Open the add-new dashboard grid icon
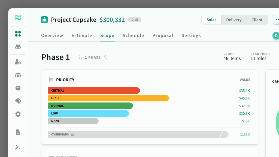Image resolution: width=279 pixels, height=157 pixels. pyautogui.click(x=18, y=34)
